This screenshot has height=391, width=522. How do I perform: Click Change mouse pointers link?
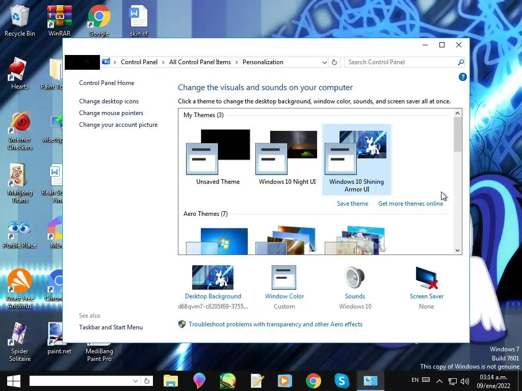coord(111,113)
